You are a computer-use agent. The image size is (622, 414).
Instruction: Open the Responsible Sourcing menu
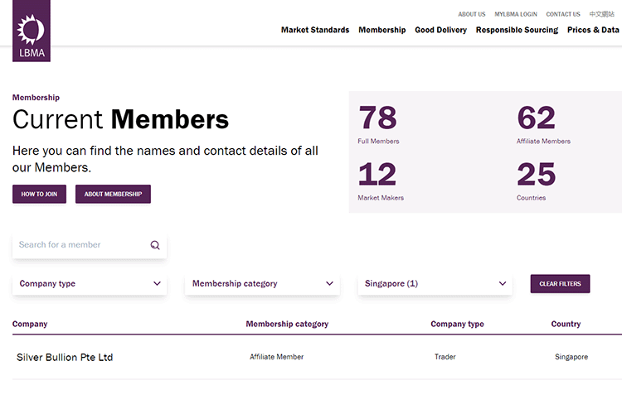517,30
